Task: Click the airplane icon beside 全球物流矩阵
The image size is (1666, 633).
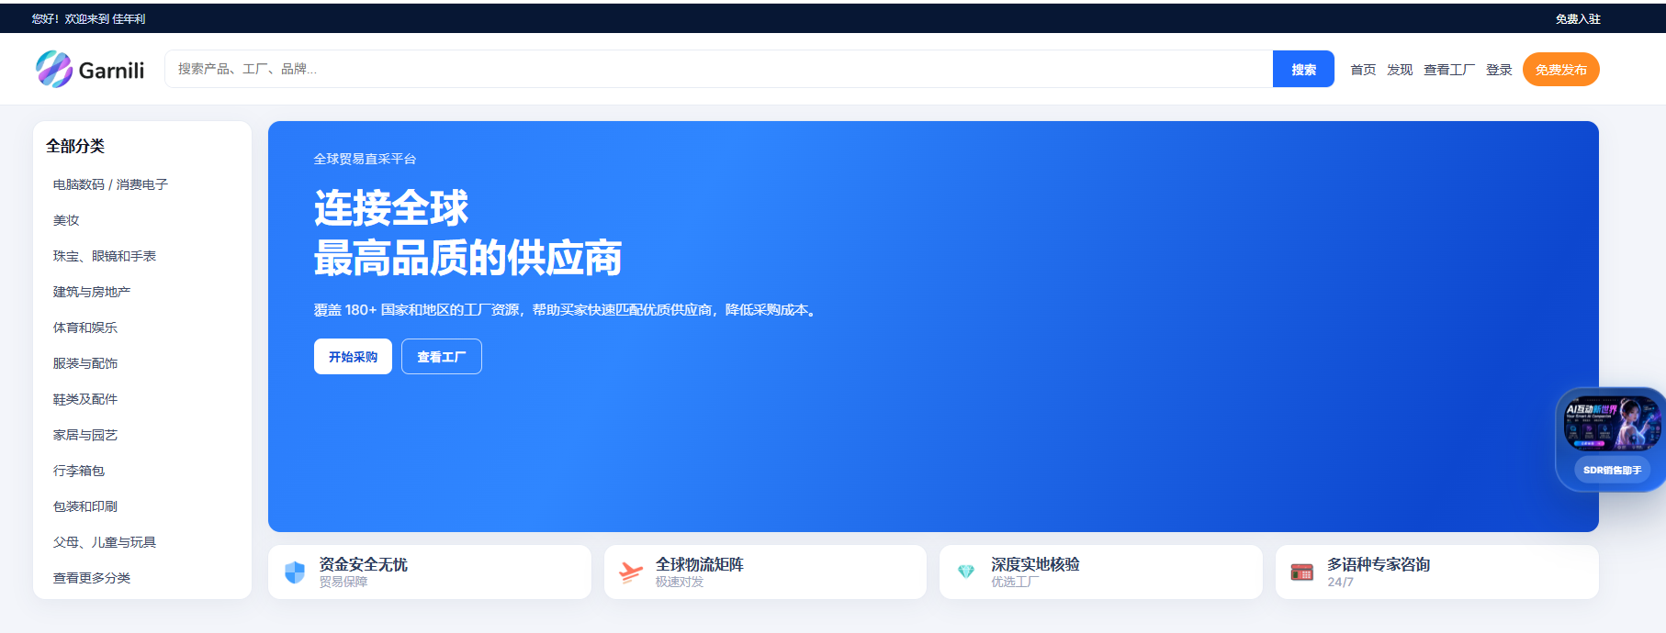Action: pyautogui.click(x=631, y=572)
